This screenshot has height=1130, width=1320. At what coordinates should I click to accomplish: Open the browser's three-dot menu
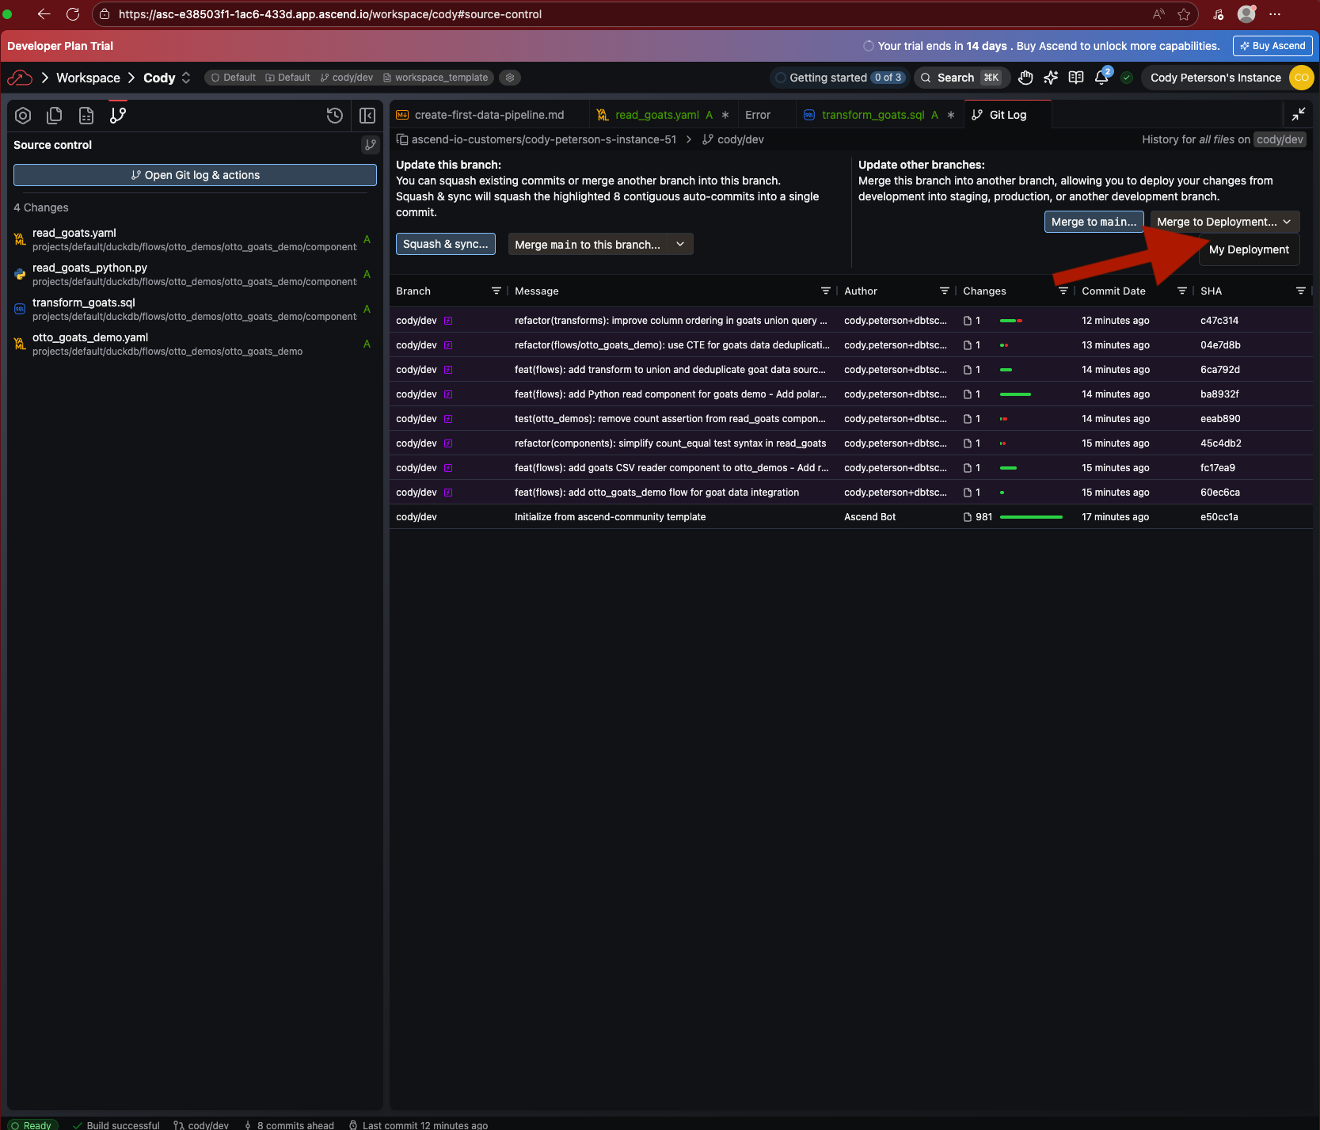pyautogui.click(x=1275, y=14)
